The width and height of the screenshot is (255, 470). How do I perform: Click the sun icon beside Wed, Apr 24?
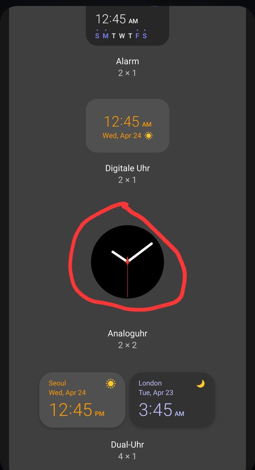coord(148,136)
